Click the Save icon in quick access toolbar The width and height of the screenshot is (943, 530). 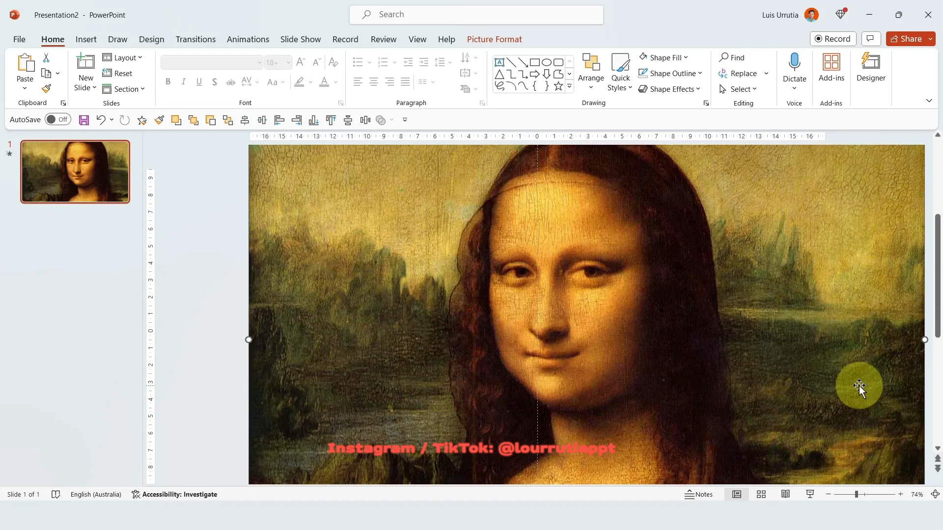[84, 120]
